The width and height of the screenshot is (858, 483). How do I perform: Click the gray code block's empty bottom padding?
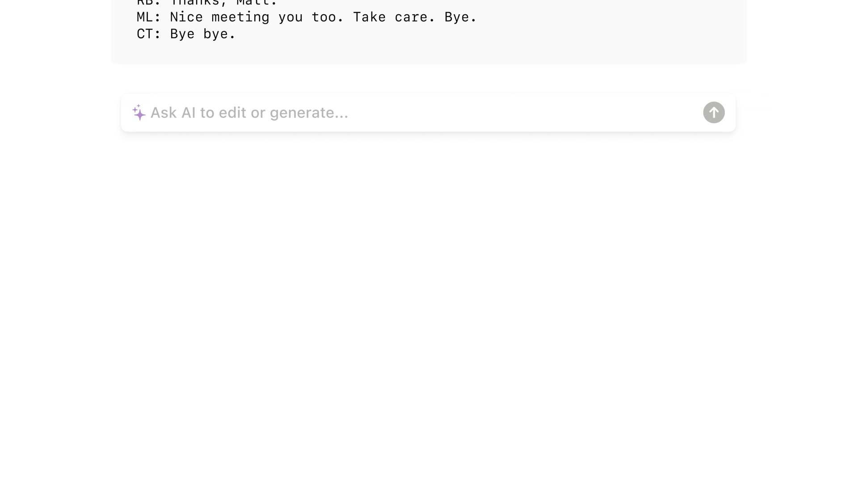(x=429, y=54)
